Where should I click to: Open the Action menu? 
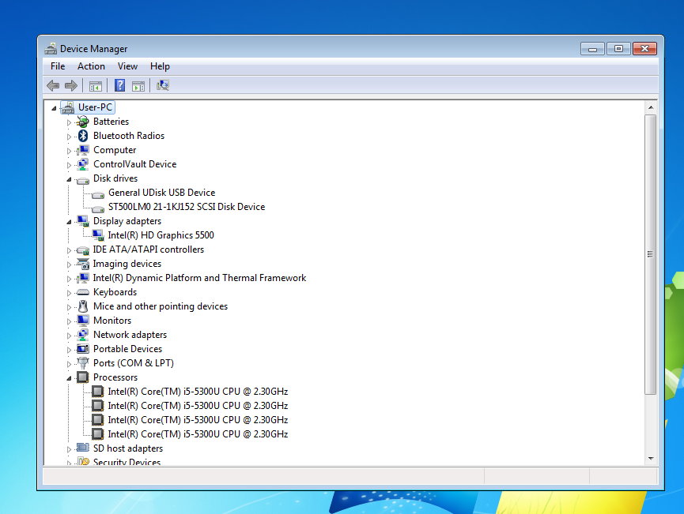click(91, 66)
